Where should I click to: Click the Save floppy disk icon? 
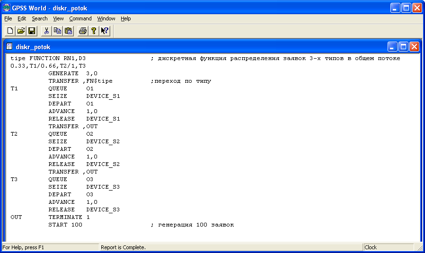pyautogui.click(x=32, y=31)
